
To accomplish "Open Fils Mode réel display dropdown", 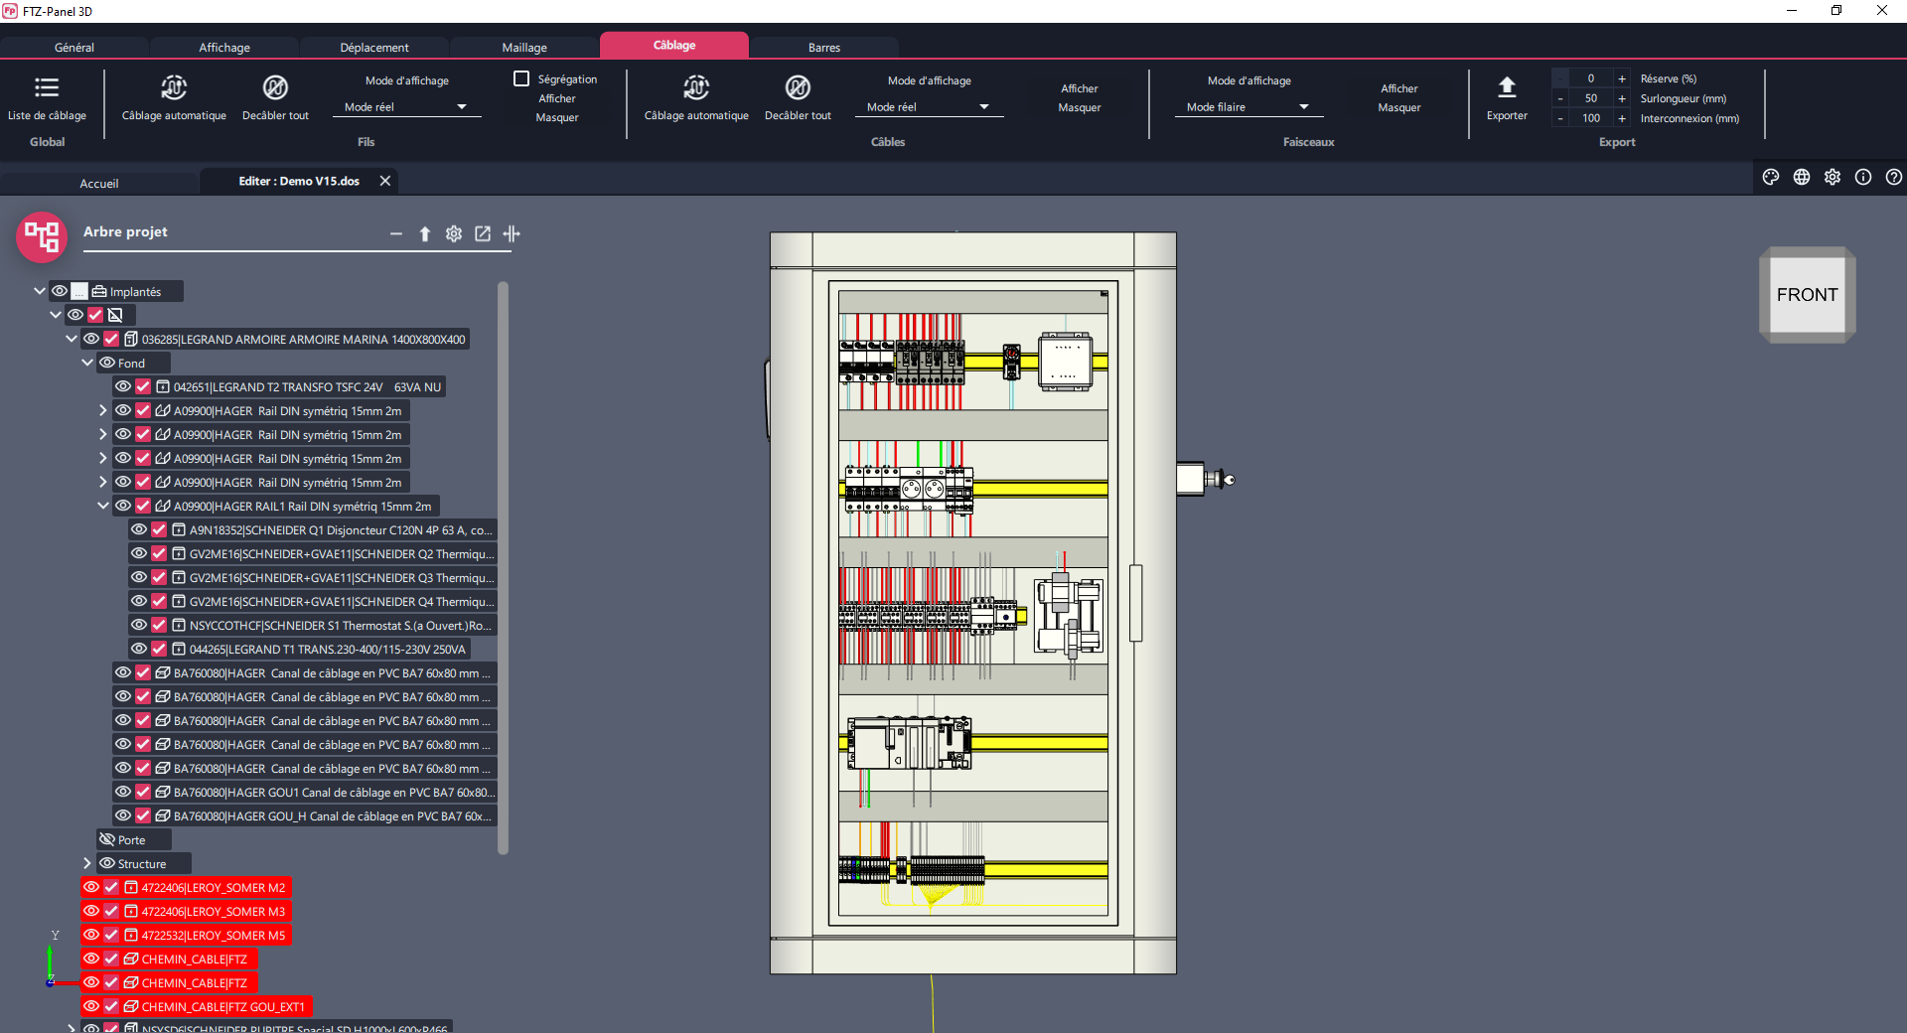I will [x=406, y=107].
